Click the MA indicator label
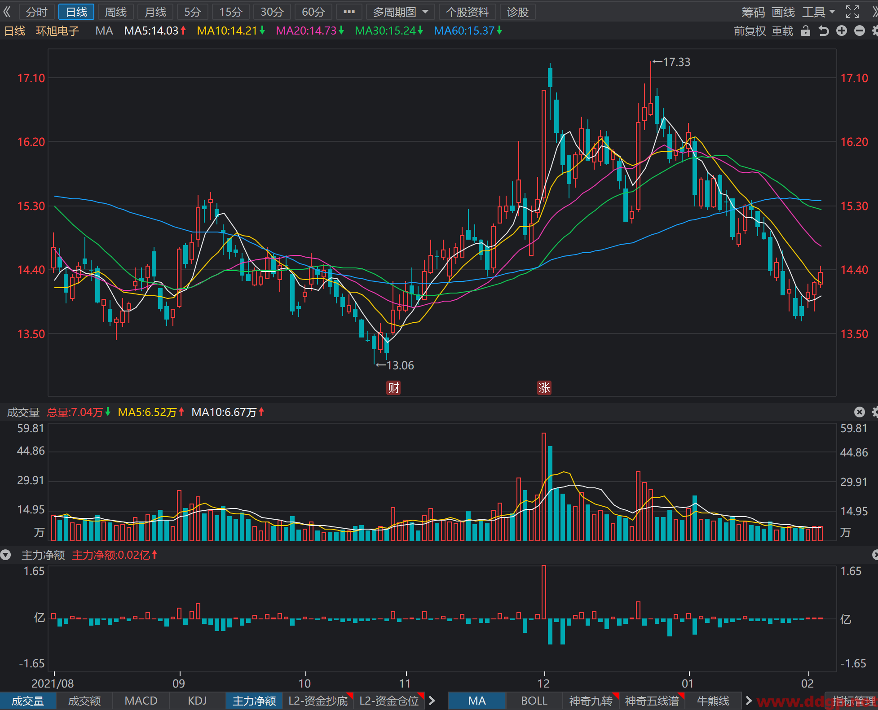878x710 pixels. (104, 31)
